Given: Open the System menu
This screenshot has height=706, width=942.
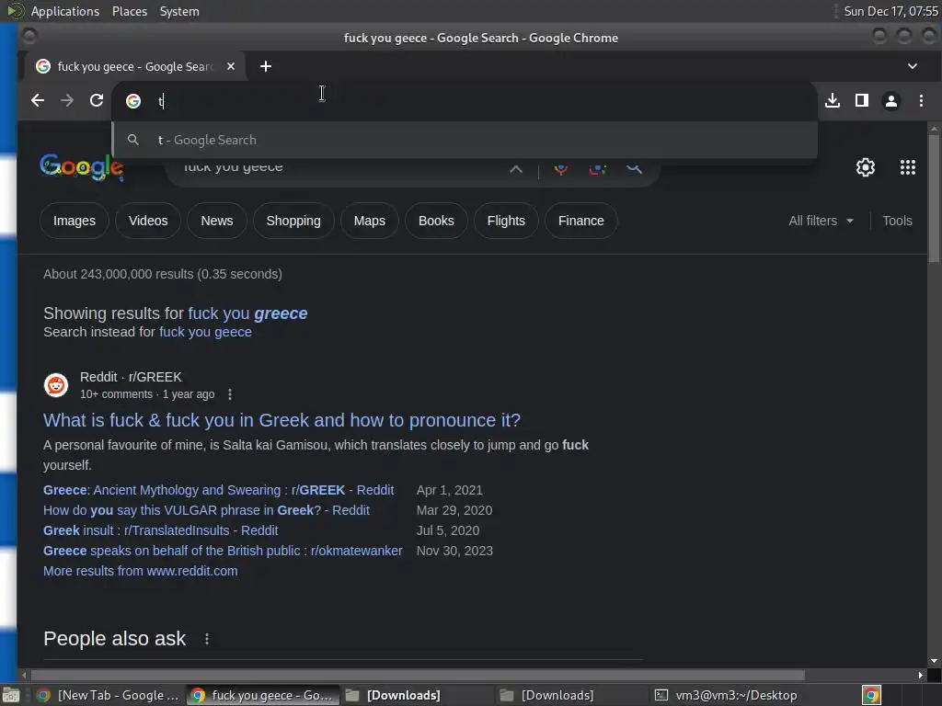Looking at the screenshot, I should (179, 11).
